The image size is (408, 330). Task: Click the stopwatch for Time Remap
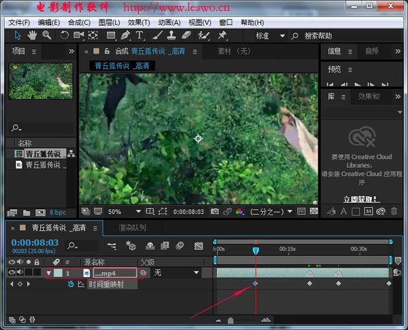[71, 284]
